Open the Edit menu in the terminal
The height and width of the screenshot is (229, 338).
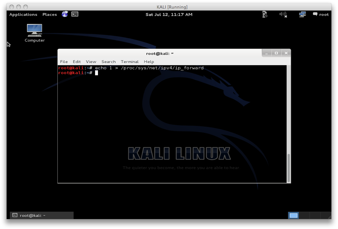77,62
